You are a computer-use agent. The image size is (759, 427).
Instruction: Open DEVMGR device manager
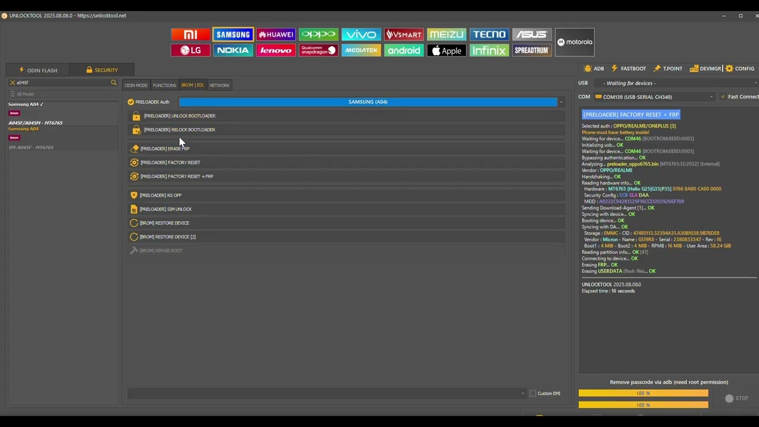706,69
